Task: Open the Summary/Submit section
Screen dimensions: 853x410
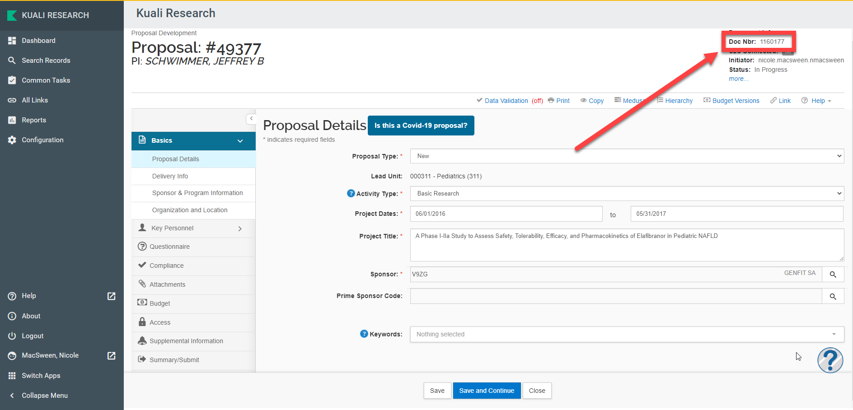Action: coord(174,359)
